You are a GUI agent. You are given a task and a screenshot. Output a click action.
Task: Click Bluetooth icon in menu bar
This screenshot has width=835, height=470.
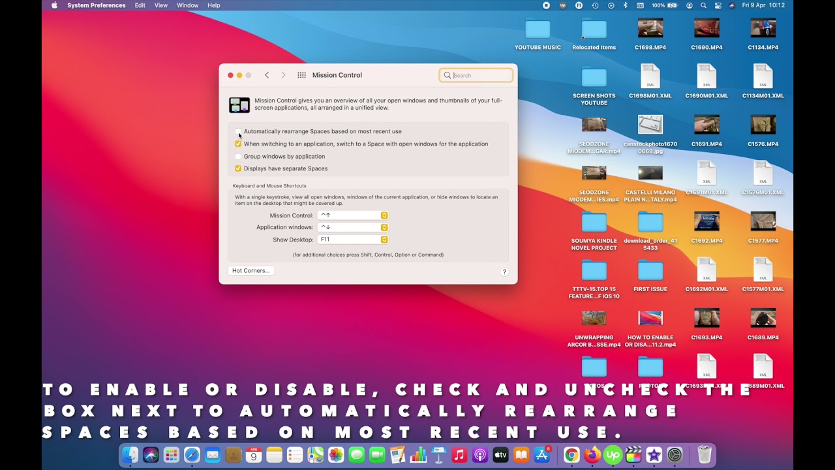625,5
